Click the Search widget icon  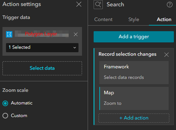(x=98, y=5)
